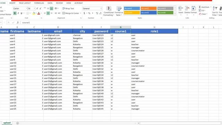The width and height of the screenshot is (222, 125).
Task: Open Format as Table menu
Action: 119,11
